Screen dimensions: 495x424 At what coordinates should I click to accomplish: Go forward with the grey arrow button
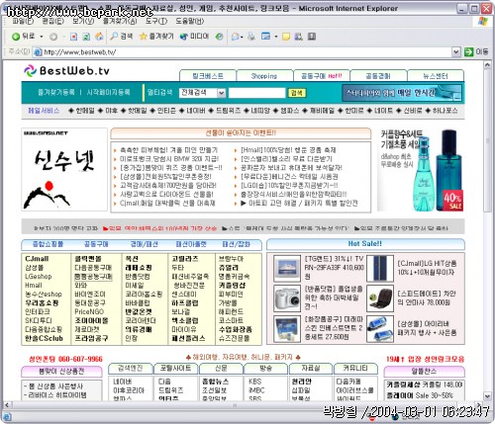click(x=53, y=37)
